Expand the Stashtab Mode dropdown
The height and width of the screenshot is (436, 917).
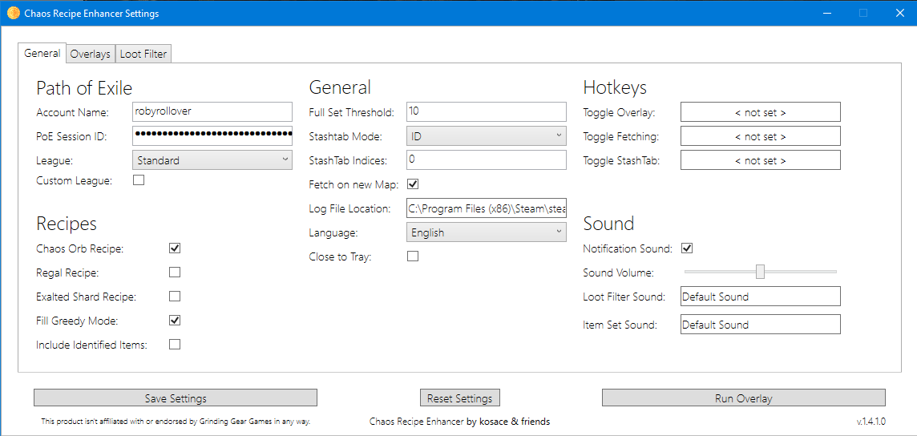click(x=487, y=135)
